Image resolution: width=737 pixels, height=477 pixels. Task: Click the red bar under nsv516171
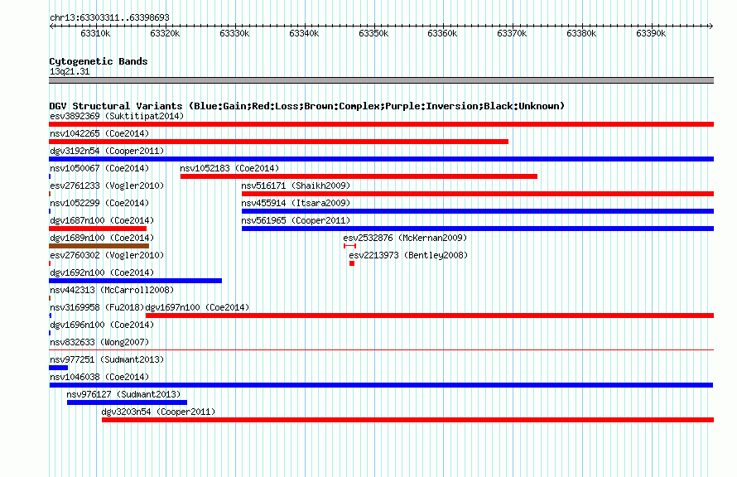pyautogui.click(x=478, y=194)
